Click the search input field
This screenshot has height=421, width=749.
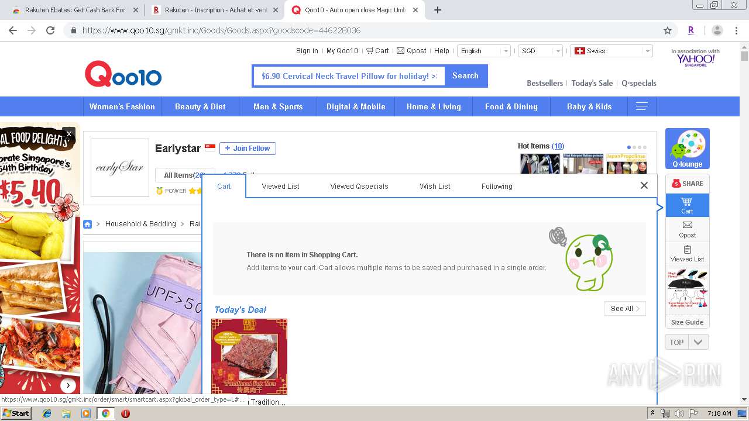pyautogui.click(x=349, y=76)
